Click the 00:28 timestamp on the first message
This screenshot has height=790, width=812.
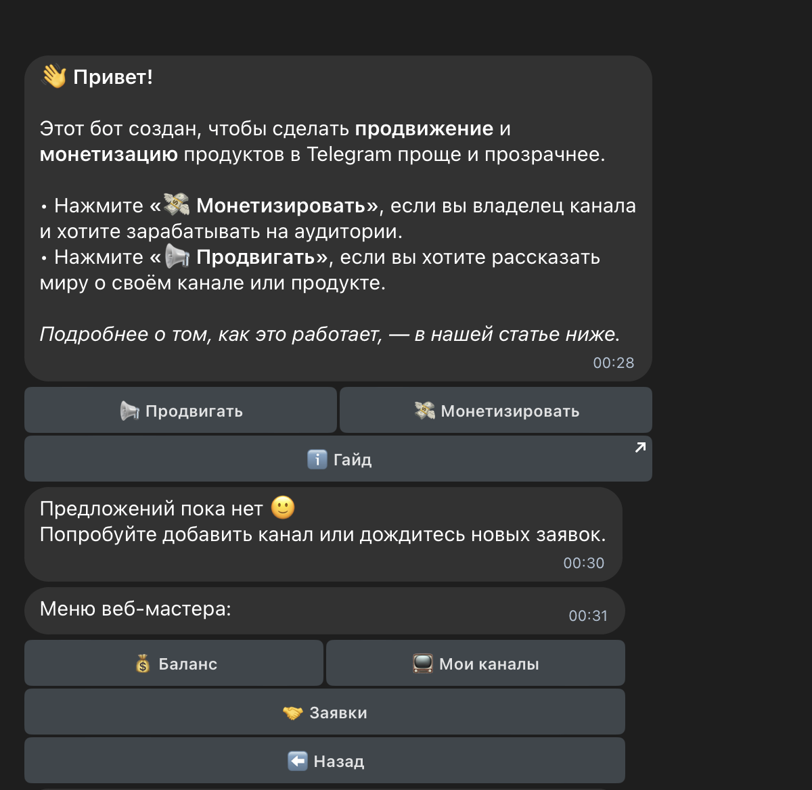pyautogui.click(x=613, y=363)
